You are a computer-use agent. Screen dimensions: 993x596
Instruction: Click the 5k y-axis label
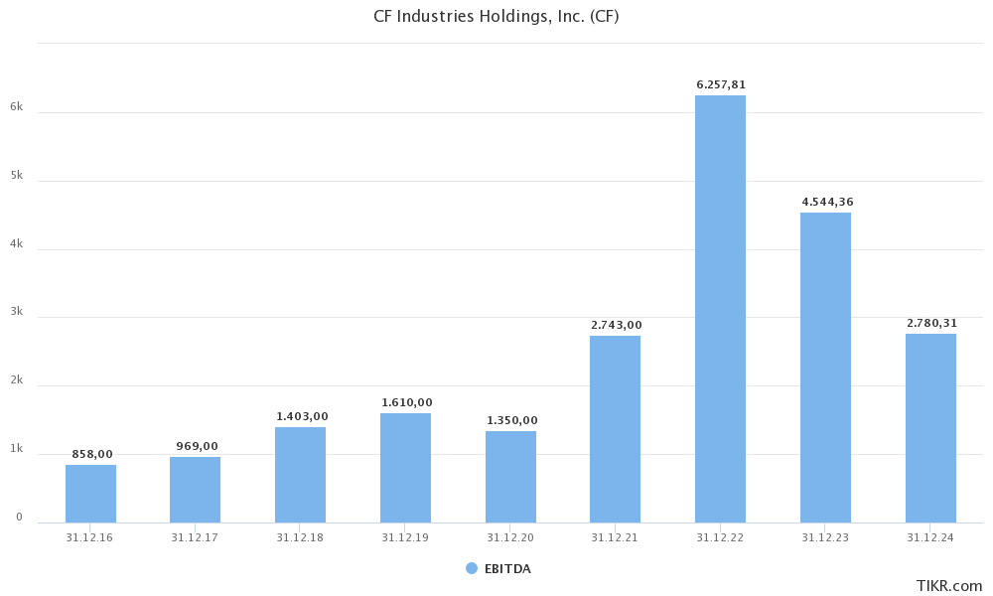coord(17,175)
